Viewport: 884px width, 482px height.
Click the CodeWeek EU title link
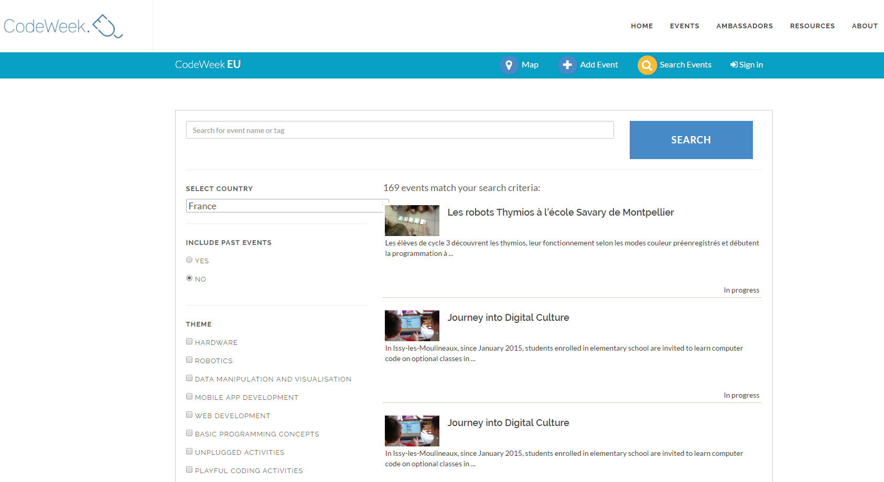[x=208, y=64]
